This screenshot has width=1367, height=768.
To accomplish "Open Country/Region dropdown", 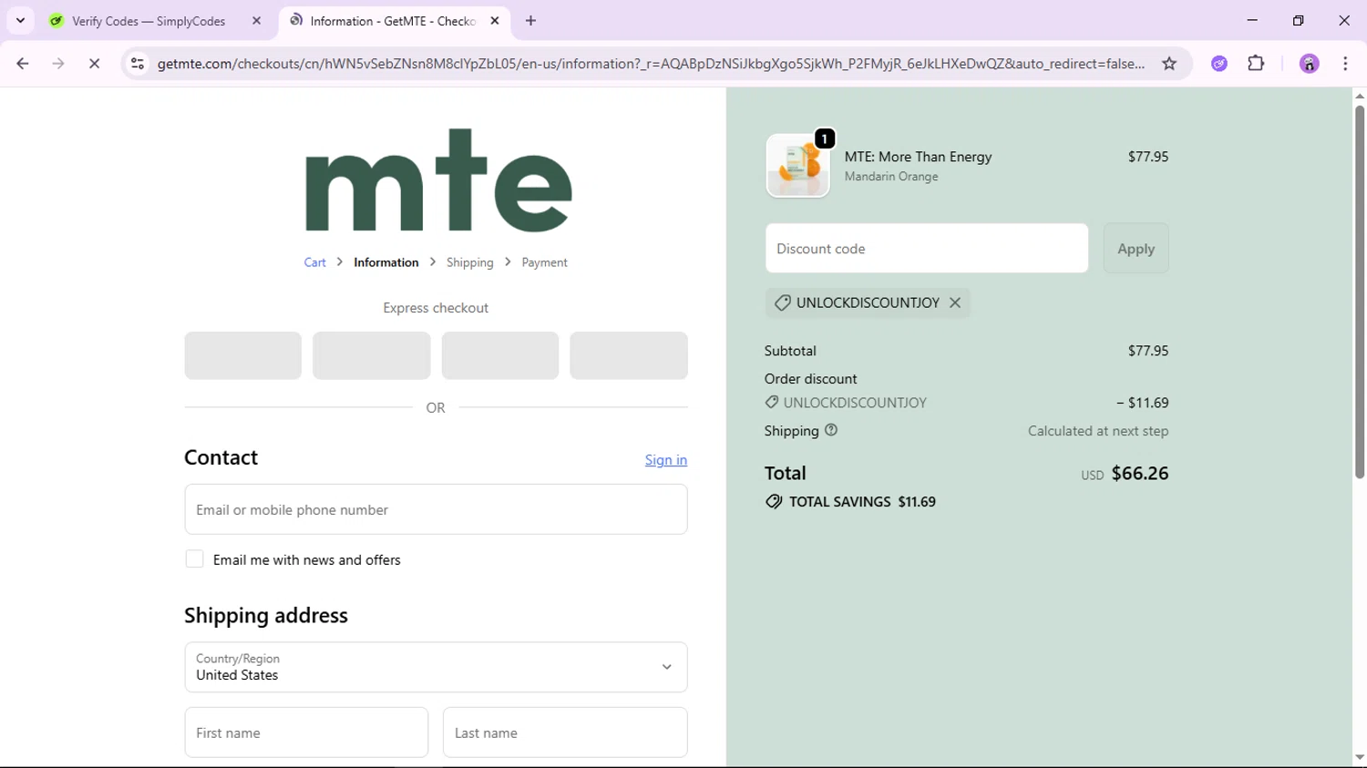I will pos(436,667).
